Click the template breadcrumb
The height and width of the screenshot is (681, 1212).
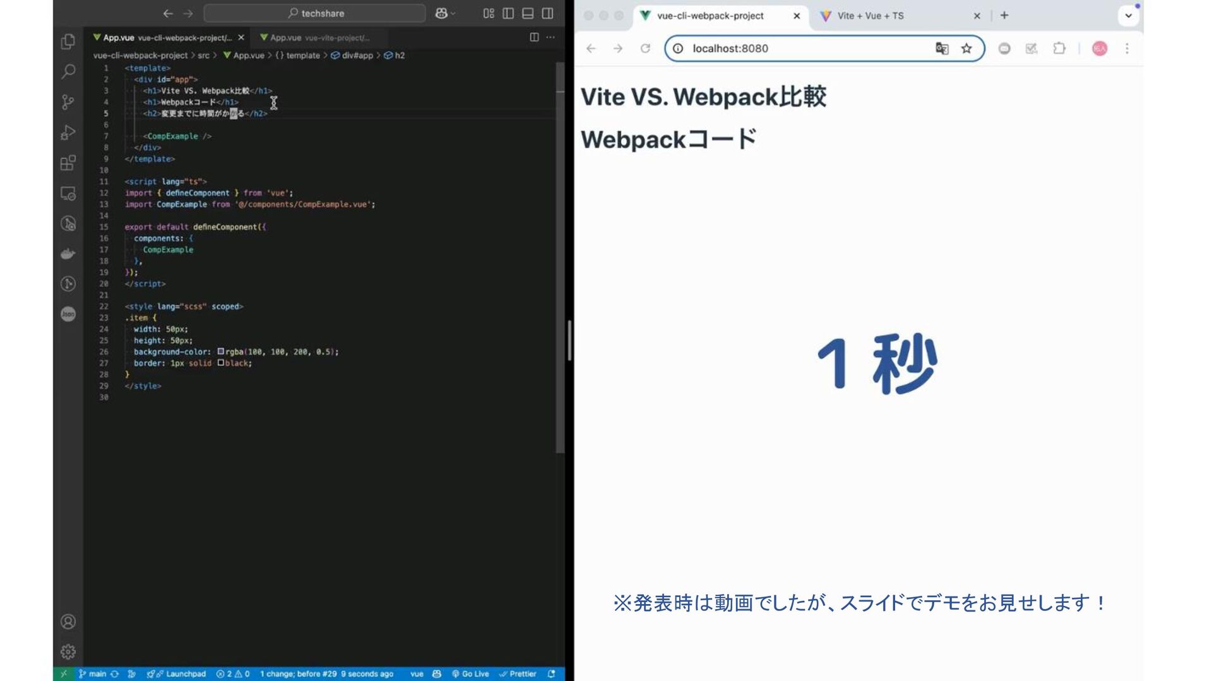297,55
